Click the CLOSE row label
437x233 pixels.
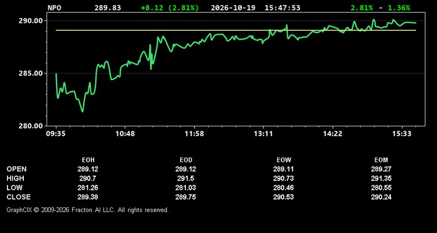(19, 197)
